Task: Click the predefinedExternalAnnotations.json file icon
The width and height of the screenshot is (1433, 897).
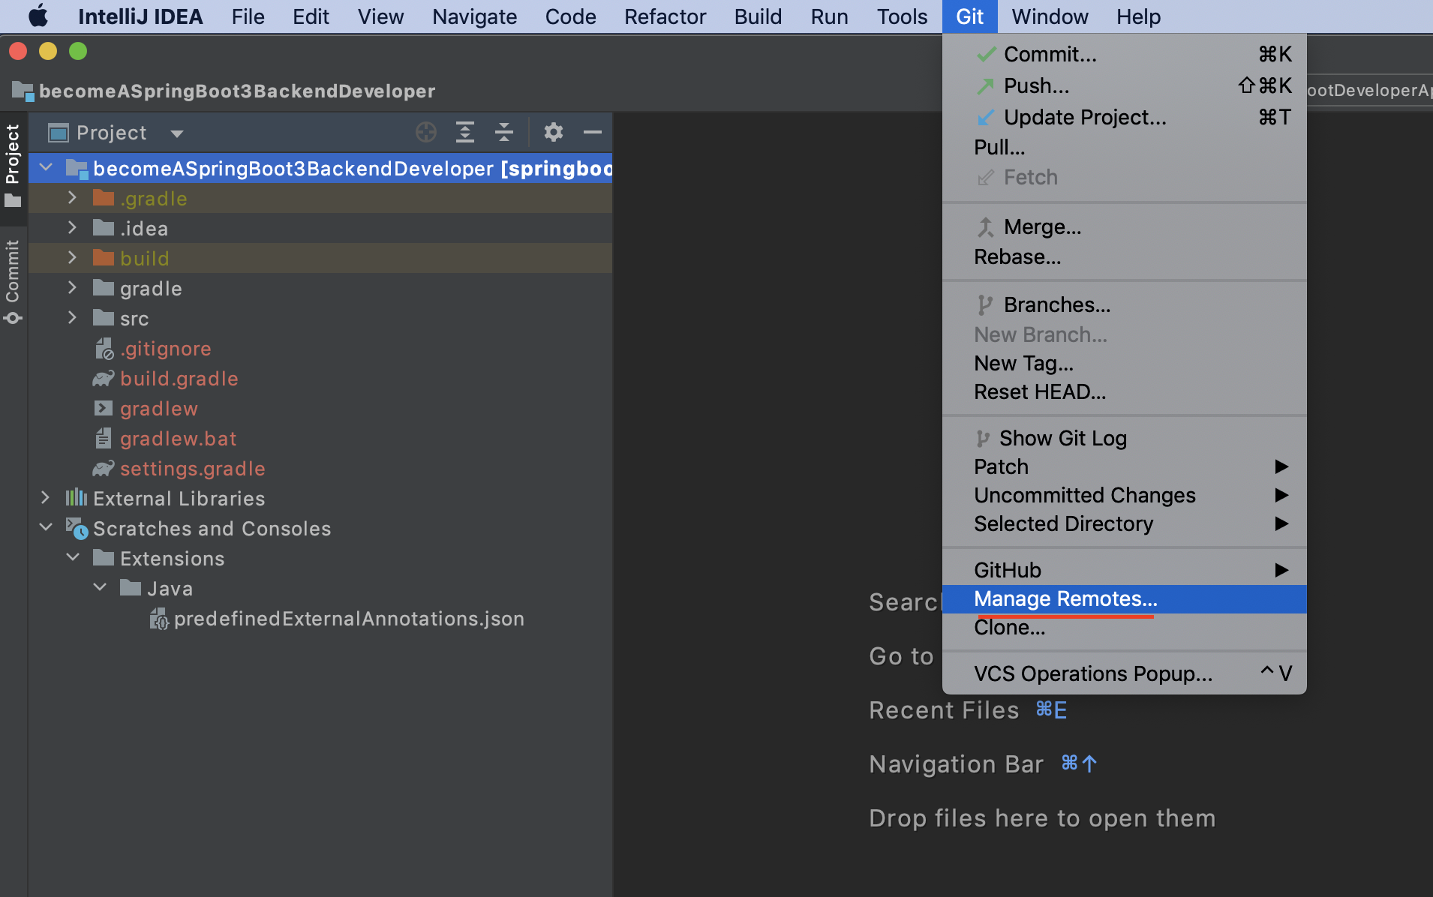Action: pyautogui.click(x=159, y=619)
